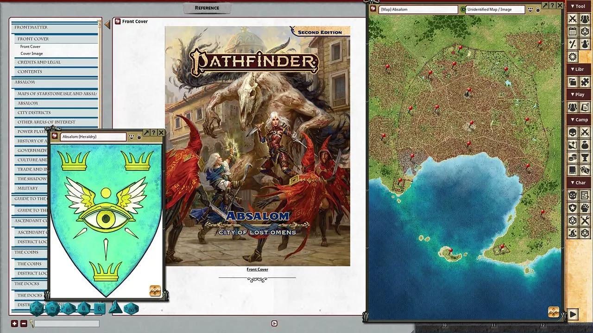This screenshot has width=593, height=333.
Task: Click the Front Cover caption link below image
Action: click(x=257, y=269)
